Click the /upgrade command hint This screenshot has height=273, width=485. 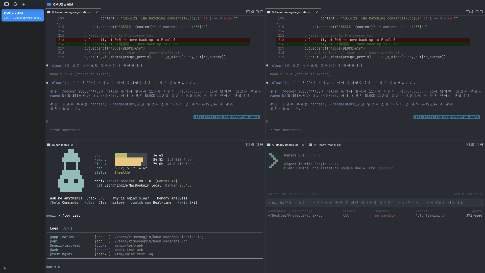click(x=385, y=168)
